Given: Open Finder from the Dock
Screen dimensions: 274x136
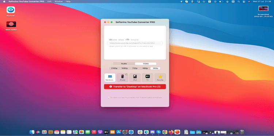Looking at the screenshot, I should (32, 132).
